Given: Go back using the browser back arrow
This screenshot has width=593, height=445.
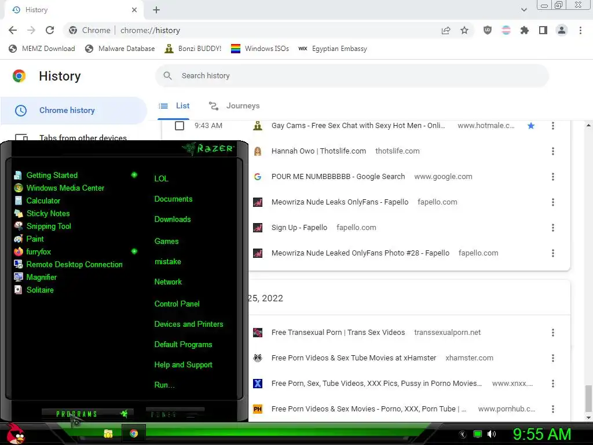Looking at the screenshot, I should click(13, 30).
